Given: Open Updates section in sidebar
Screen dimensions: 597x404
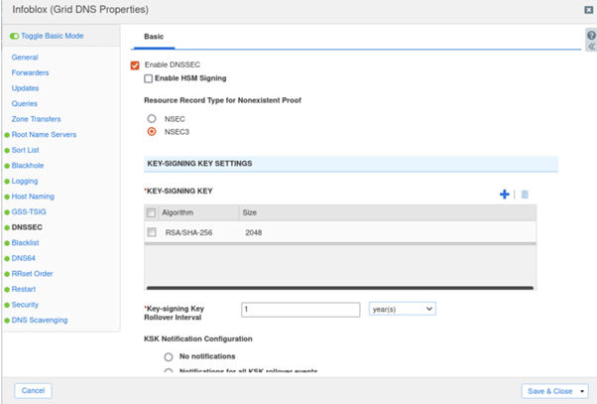Looking at the screenshot, I should coord(25,88).
